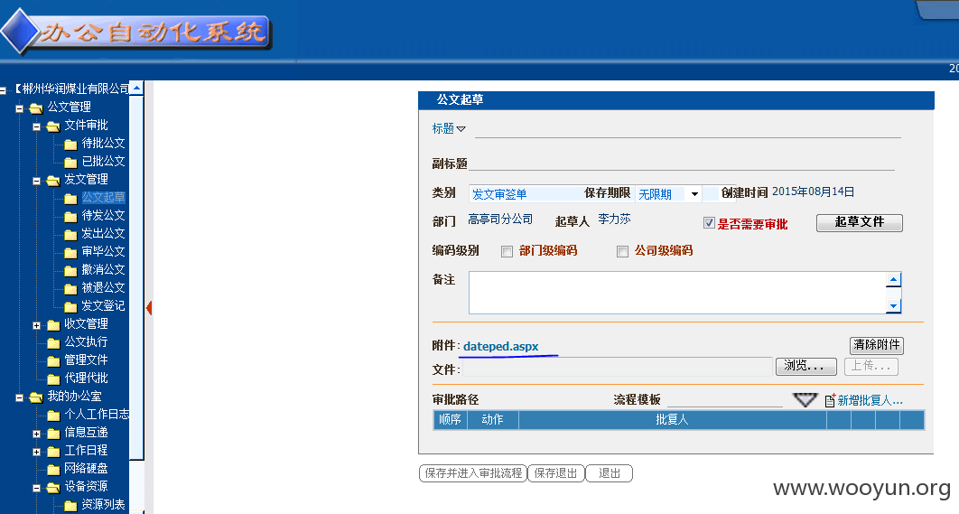Click the 清除附件 button
The image size is (959, 514).
point(877,345)
